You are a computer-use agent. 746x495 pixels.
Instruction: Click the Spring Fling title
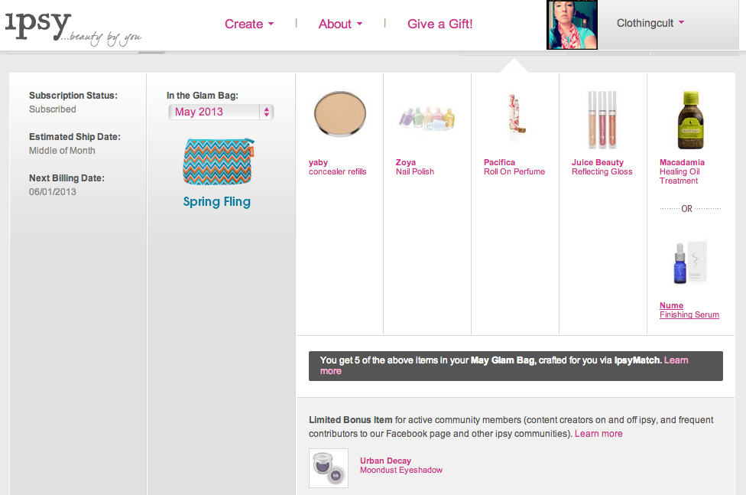217,202
